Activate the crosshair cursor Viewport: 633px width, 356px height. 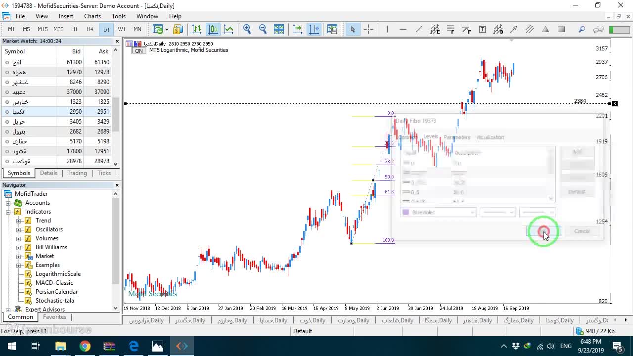(x=368, y=29)
